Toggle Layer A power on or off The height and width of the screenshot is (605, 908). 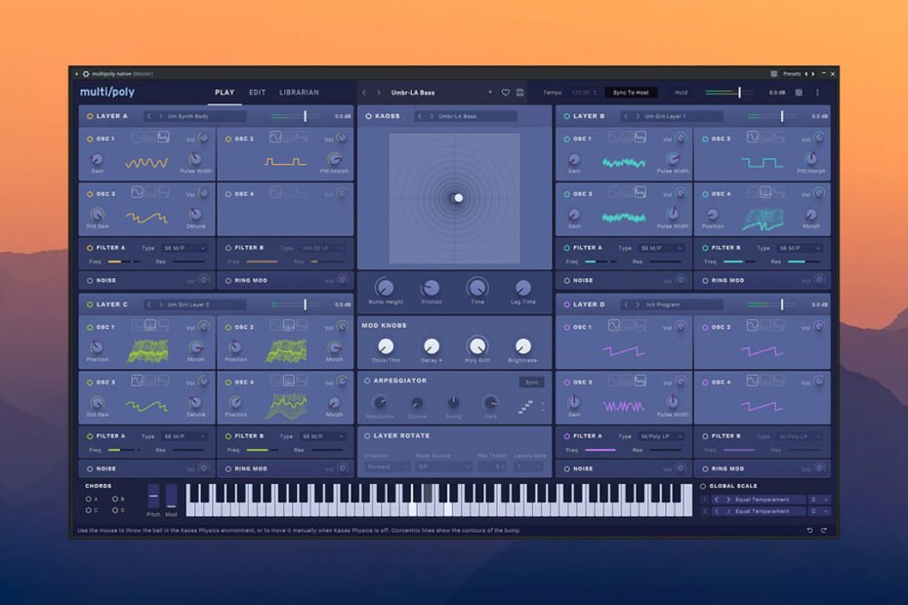point(90,116)
